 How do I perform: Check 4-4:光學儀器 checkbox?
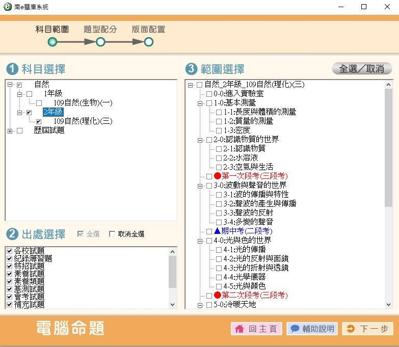coord(219,277)
